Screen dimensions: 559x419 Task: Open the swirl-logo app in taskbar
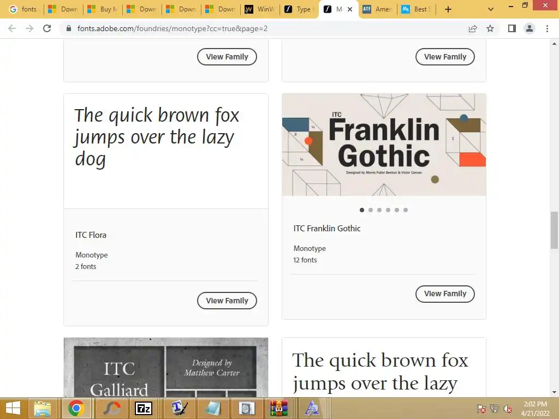pos(111,408)
